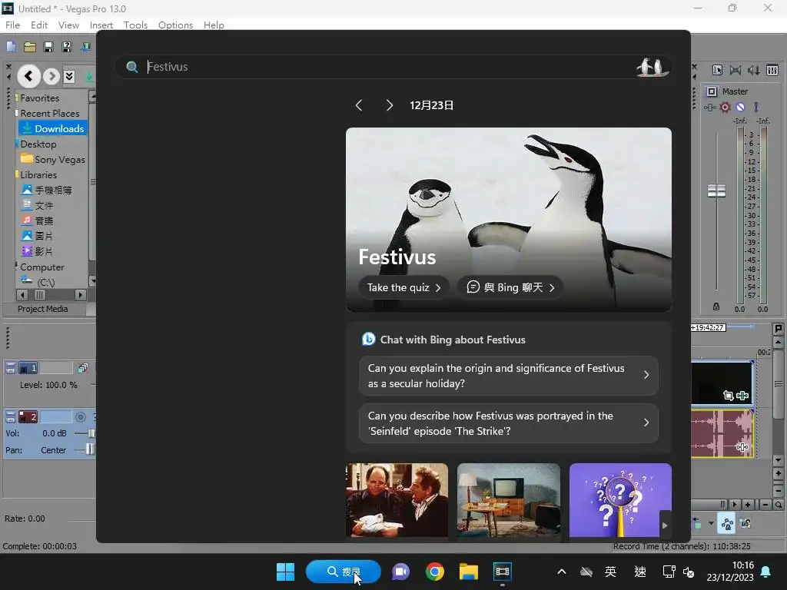Click the video event FX icon
The width and height of the screenshot is (787, 590).
[x=742, y=396]
